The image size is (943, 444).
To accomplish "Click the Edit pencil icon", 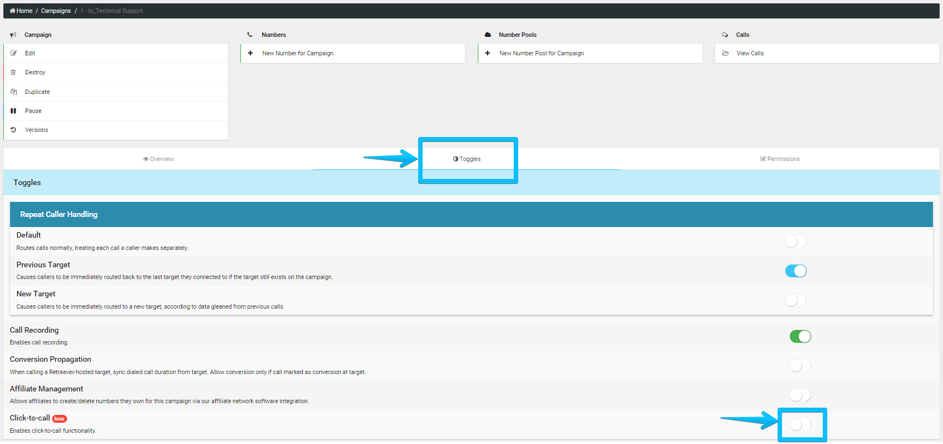I will tap(13, 54).
